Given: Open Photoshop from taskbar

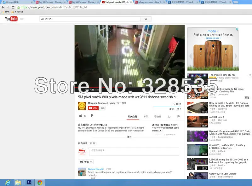Looking at the screenshot, I should tap(29, 183).
